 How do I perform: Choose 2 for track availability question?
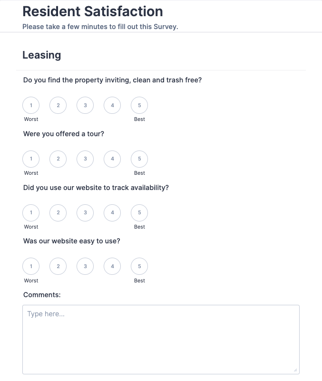pyautogui.click(x=58, y=213)
